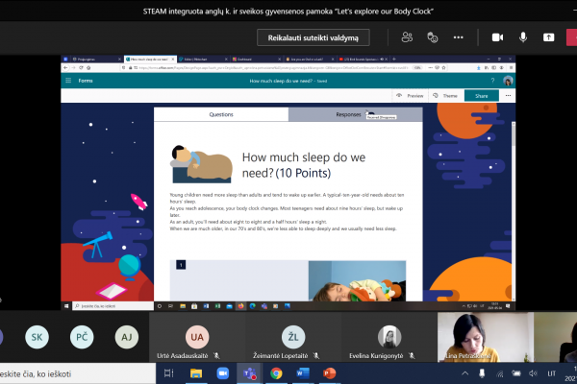Viewport: 577px width, 384px height.
Task: Click the local taskbar search field
Action: (76, 373)
